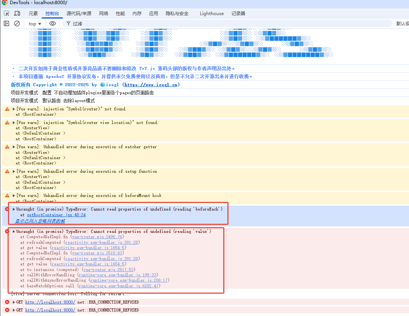The width and height of the screenshot is (409, 316).
Task: Clear the console with the clear icon
Action: [x=17, y=23]
